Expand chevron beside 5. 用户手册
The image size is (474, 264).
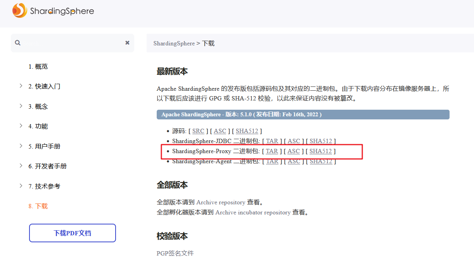point(21,146)
